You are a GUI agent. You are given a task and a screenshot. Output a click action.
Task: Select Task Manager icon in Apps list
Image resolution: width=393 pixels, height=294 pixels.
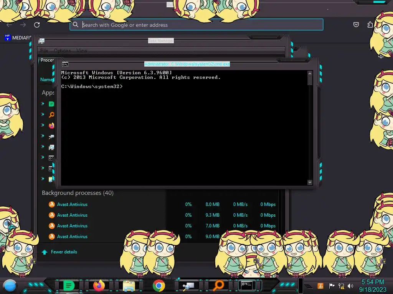pos(51,147)
